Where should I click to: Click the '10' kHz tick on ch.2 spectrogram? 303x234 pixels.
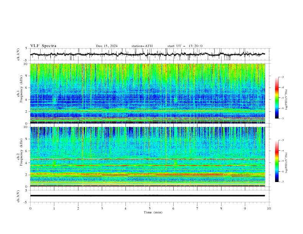(26, 127)
